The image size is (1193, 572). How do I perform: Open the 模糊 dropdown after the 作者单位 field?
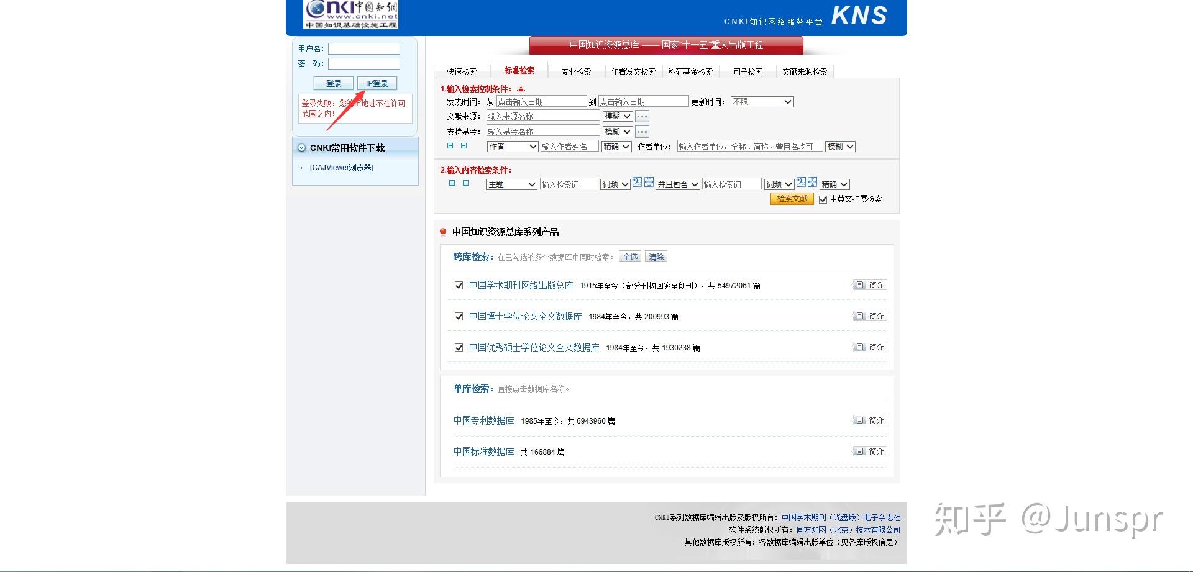(841, 147)
